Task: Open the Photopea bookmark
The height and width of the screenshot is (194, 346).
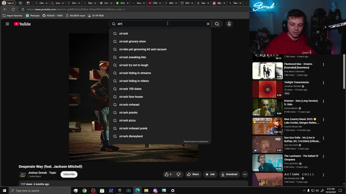Action: [x=33, y=16]
